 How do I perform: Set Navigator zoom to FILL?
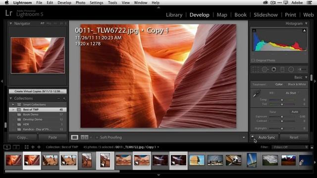coord(49,23)
